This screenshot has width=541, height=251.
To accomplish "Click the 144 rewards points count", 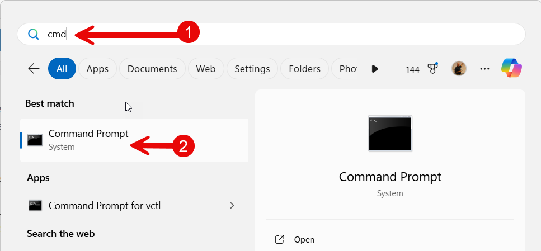I will tap(413, 69).
